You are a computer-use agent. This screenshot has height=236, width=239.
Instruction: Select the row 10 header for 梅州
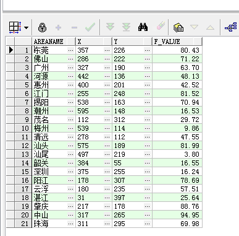pos(23,128)
